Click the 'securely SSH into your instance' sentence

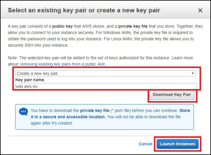pos(38,45)
